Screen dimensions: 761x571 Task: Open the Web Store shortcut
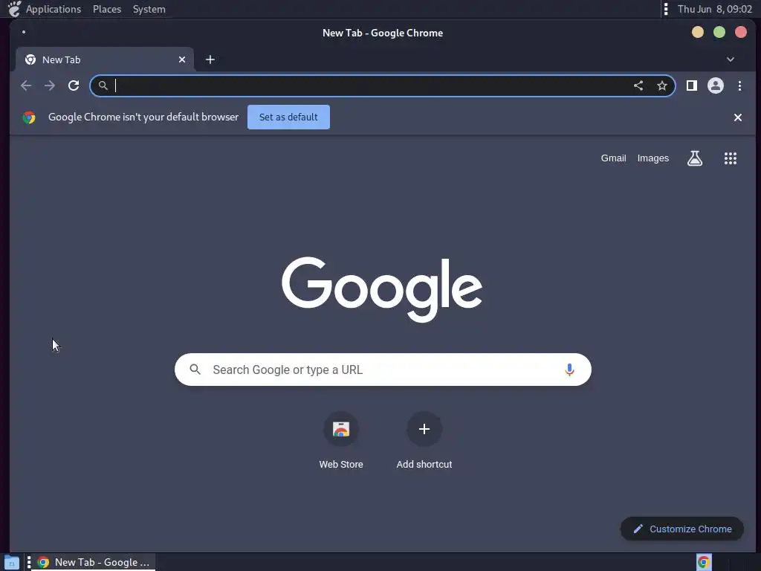click(x=341, y=440)
